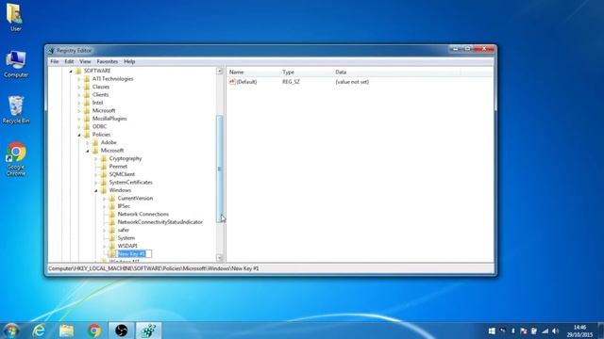
Task: Expand the Adobe key under Policies
Action: point(88,142)
